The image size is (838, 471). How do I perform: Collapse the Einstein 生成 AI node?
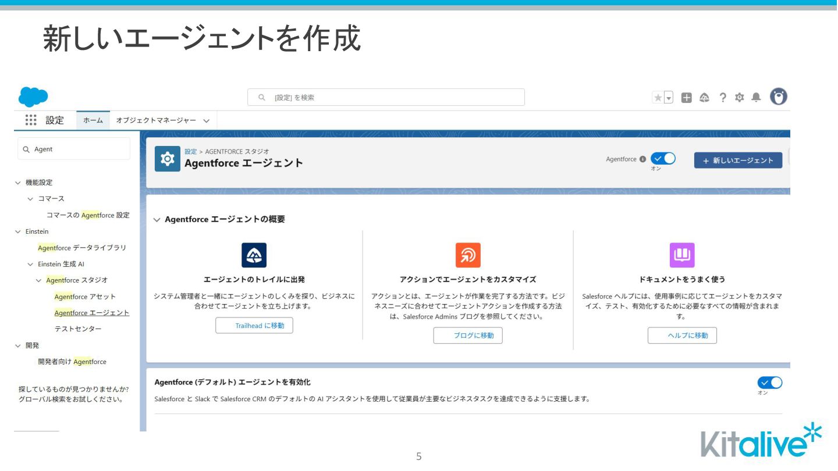point(31,264)
